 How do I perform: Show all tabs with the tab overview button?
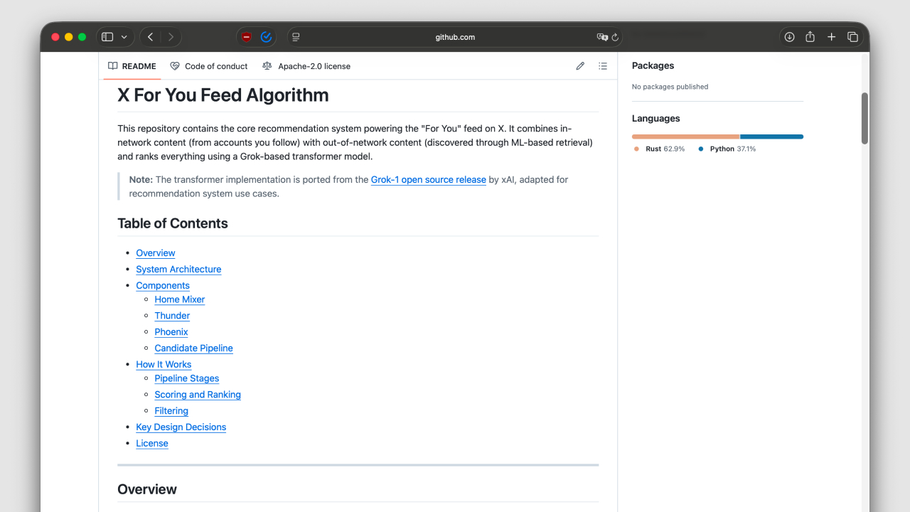tap(852, 36)
